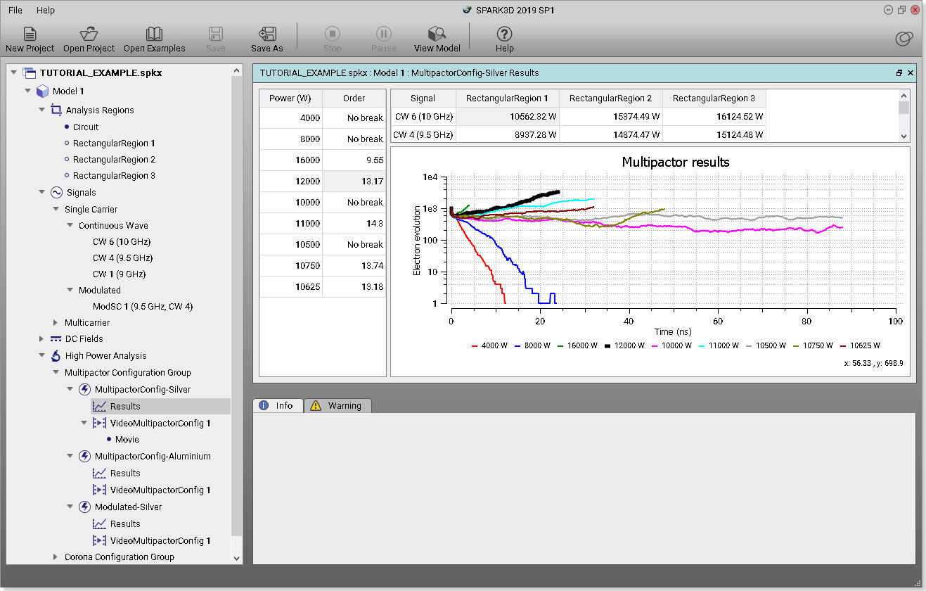Click the sidebar scrollbar down arrow
The width and height of the screenshot is (926, 591).
[x=236, y=558]
